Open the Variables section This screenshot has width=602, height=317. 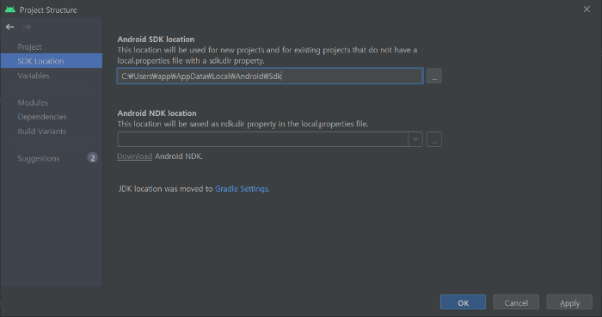point(34,76)
